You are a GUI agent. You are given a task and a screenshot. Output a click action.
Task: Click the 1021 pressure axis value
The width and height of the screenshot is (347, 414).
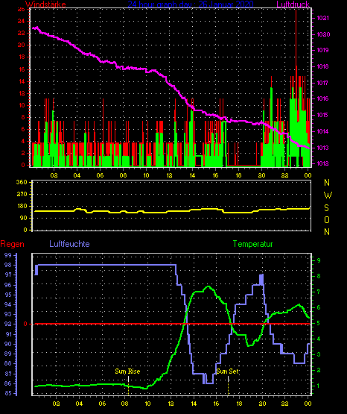click(322, 18)
